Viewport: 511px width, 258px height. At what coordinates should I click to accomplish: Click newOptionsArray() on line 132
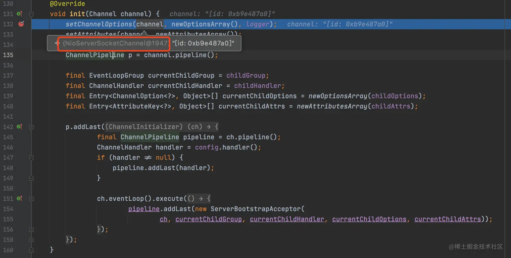(x=205, y=24)
